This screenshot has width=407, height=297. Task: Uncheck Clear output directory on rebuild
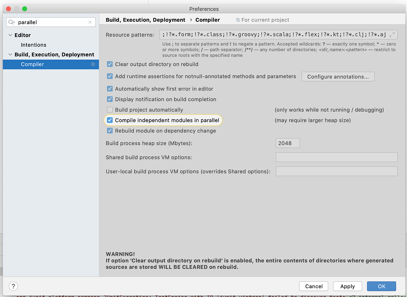(x=110, y=64)
